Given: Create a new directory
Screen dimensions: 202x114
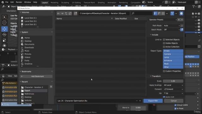Looking at the screenshot, I should click(75, 13).
